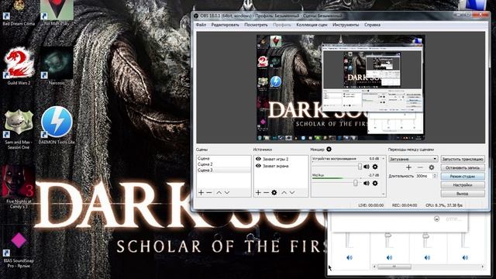The width and height of the screenshot is (496, 279).
Task: Click the mixer panel's upper scroll arrow
Action: [x=384, y=158]
